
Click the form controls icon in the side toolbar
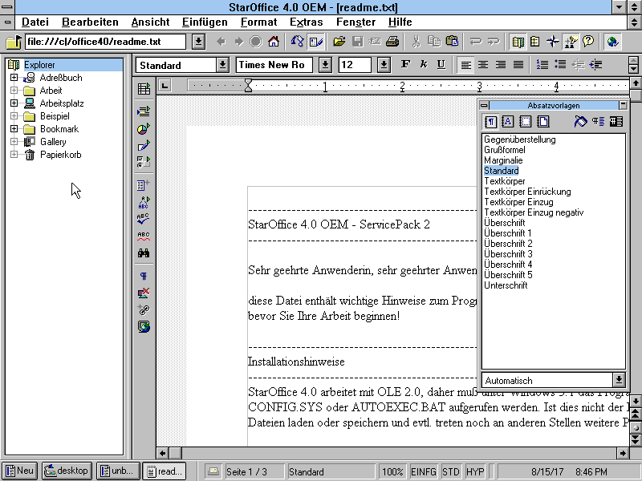click(x=144, y=162)
